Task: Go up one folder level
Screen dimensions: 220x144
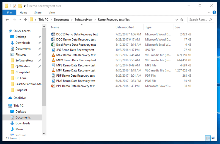Action: (25, 20)
